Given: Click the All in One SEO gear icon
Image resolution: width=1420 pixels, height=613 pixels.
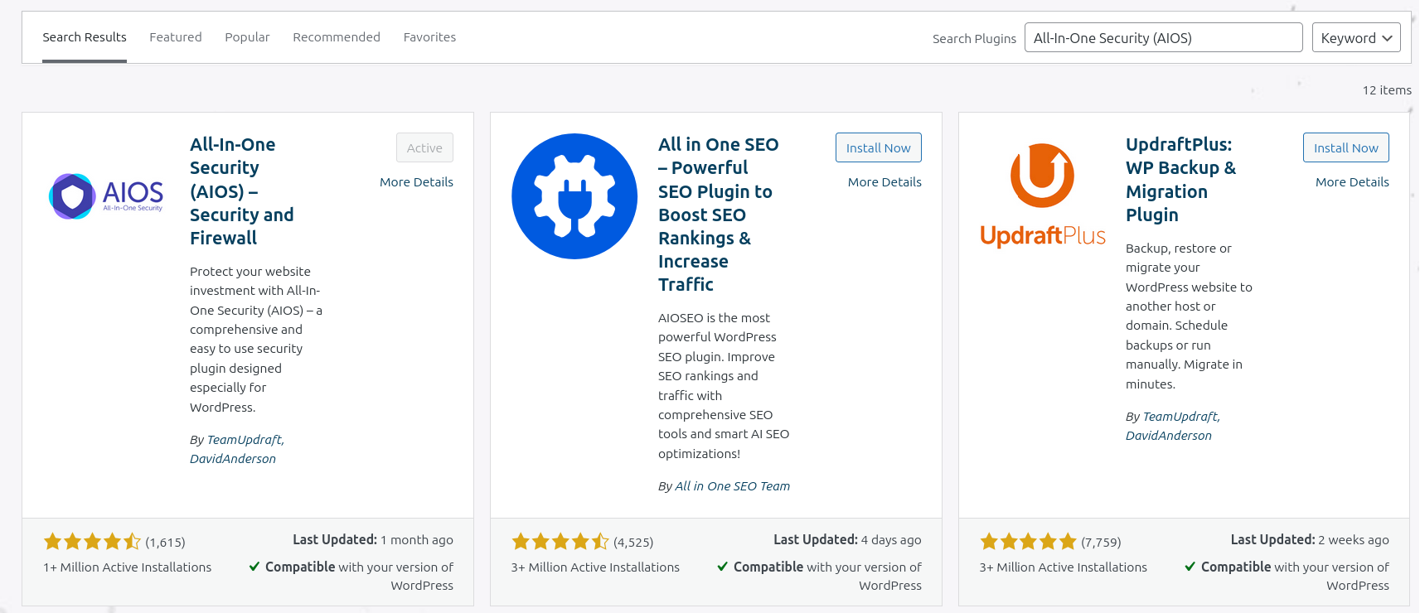Looking at the screenshot, I should click(574, 196).
